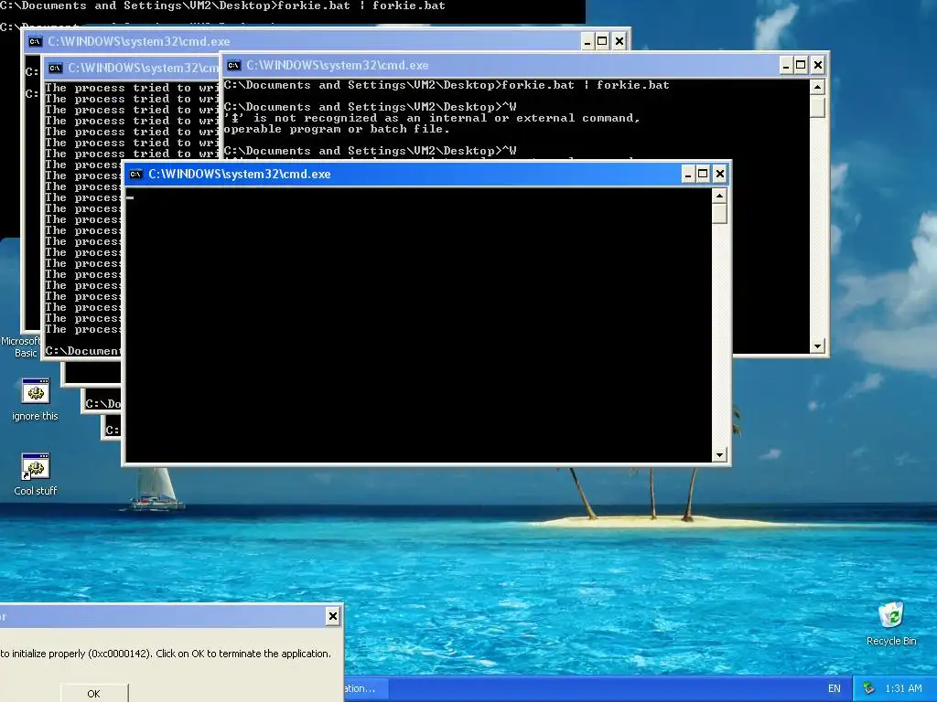
Task: Close the top-left background cmd.exe window
Action: coord(619,41)
